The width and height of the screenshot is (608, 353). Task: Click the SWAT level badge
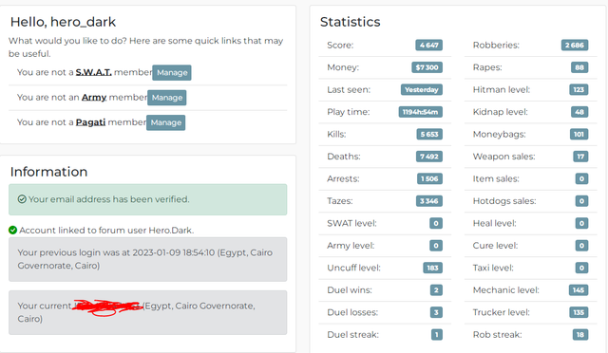point(436,223)
